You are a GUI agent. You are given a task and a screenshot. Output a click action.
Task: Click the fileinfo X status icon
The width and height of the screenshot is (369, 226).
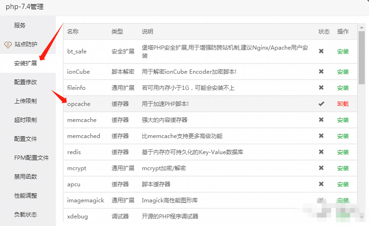pyautogui.click(x=321, y=87)
